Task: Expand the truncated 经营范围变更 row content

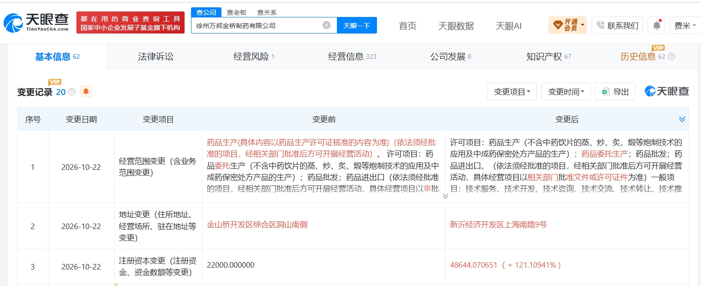Action: tap(445, 196)
